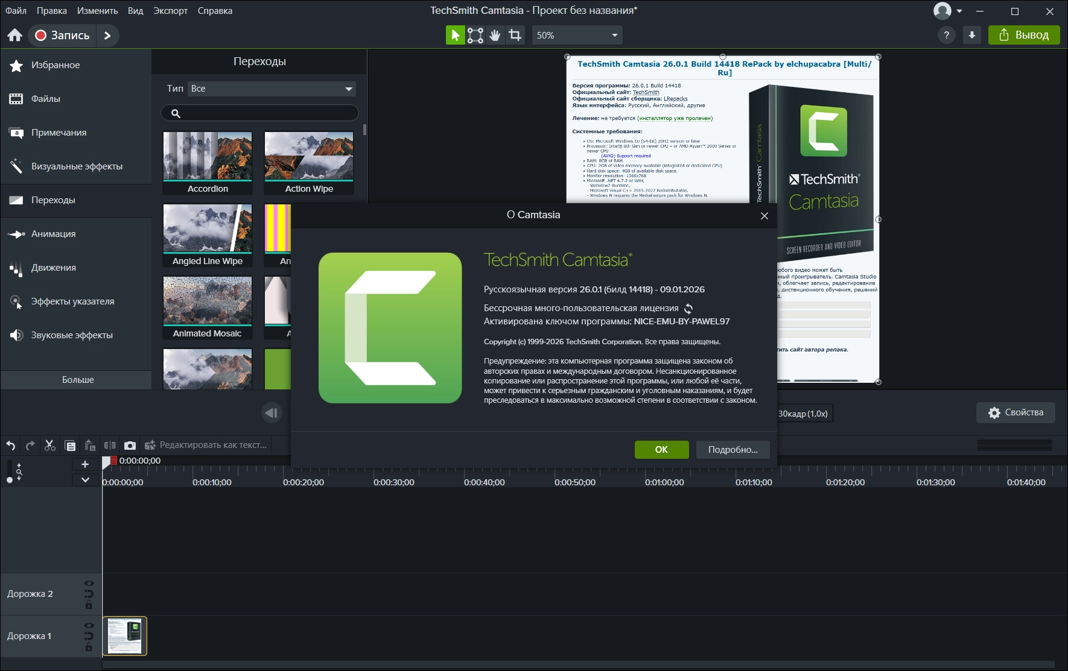Click the horizontal scrollbar under the timeline

click(x=579, y=664)
